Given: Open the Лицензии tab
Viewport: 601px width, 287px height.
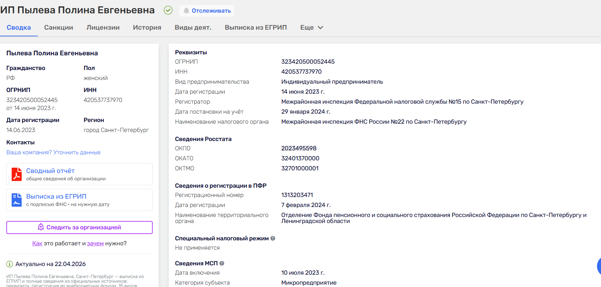Looking at the screenshot, I should (x=103, y=28).
